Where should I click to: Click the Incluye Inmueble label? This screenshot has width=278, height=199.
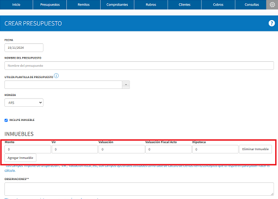tap(22, 120)
